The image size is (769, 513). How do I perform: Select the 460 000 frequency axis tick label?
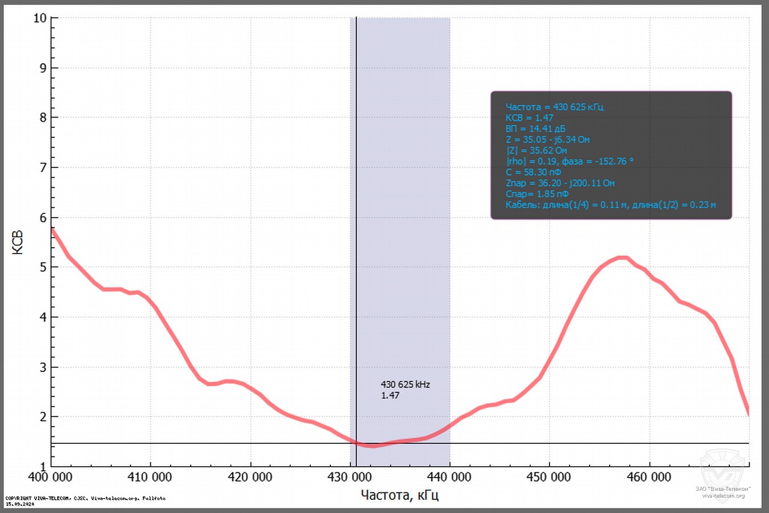point(649,476)
